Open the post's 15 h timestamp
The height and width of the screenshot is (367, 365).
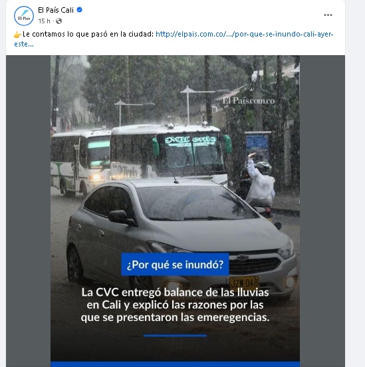click(x=44, y=21)
